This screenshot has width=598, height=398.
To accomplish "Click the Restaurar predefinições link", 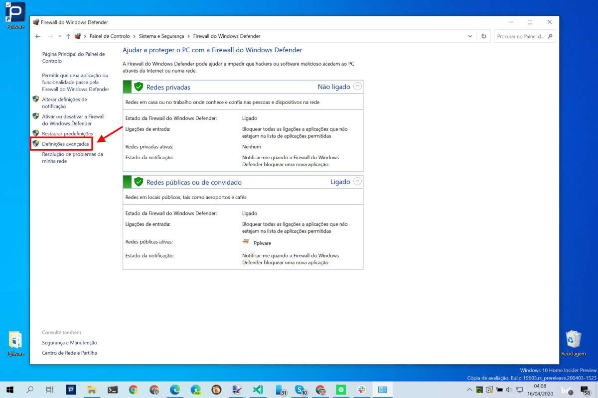I will click(67, 133).
